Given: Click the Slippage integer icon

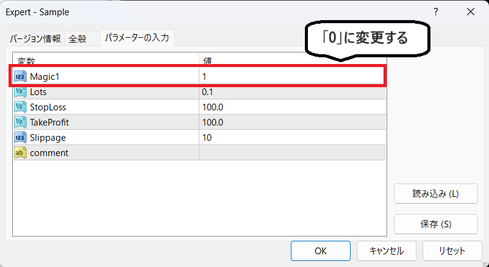Looking at the screenshot, I should coord(20,137).
